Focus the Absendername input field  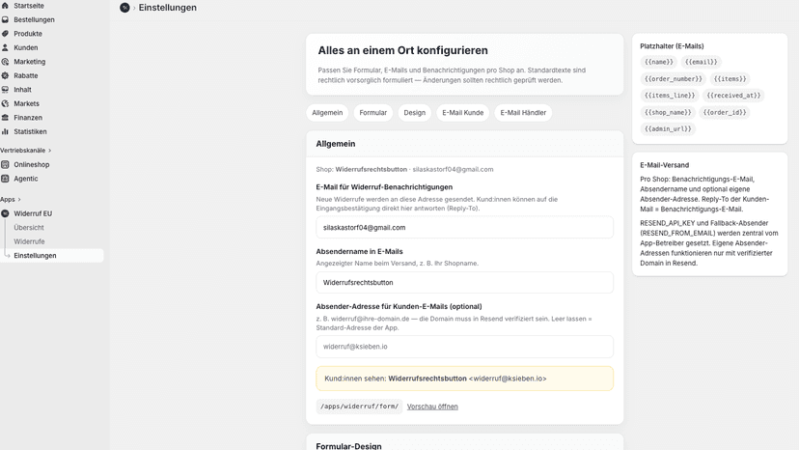click(x=464, y=283)
